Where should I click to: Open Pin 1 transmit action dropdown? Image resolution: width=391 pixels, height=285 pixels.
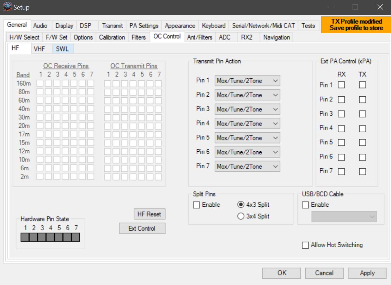tap(247, 81)
